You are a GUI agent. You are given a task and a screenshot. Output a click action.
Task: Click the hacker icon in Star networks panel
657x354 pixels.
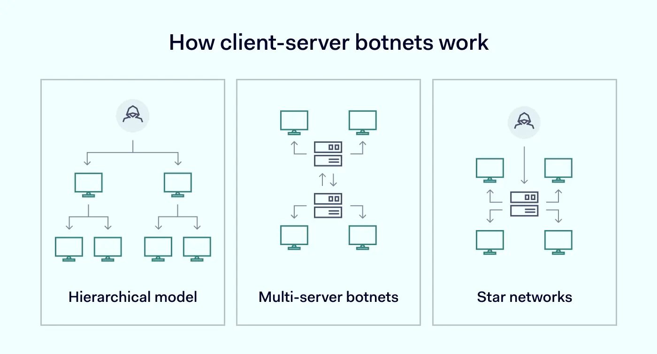[524, 122]
